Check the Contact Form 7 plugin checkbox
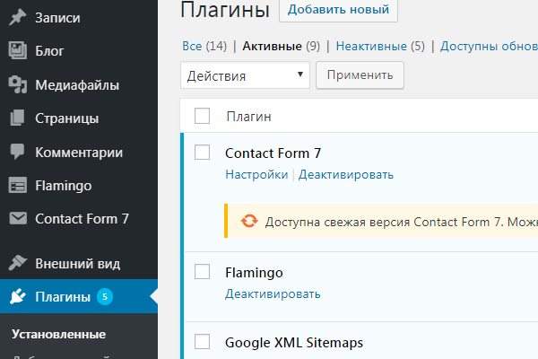538x359 pixels. (202, 153)
